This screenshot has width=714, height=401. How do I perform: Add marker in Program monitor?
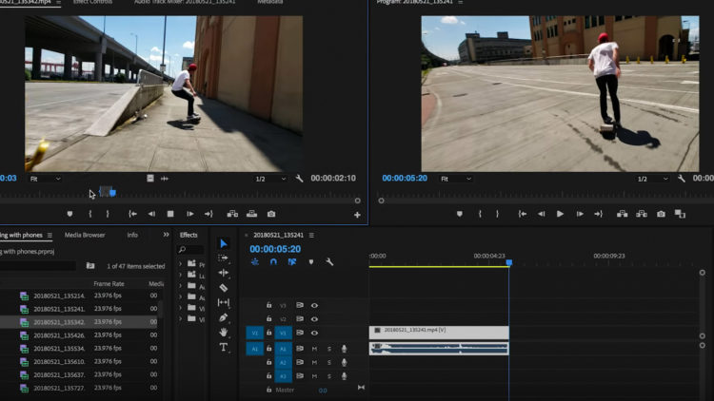pos(460,214)
